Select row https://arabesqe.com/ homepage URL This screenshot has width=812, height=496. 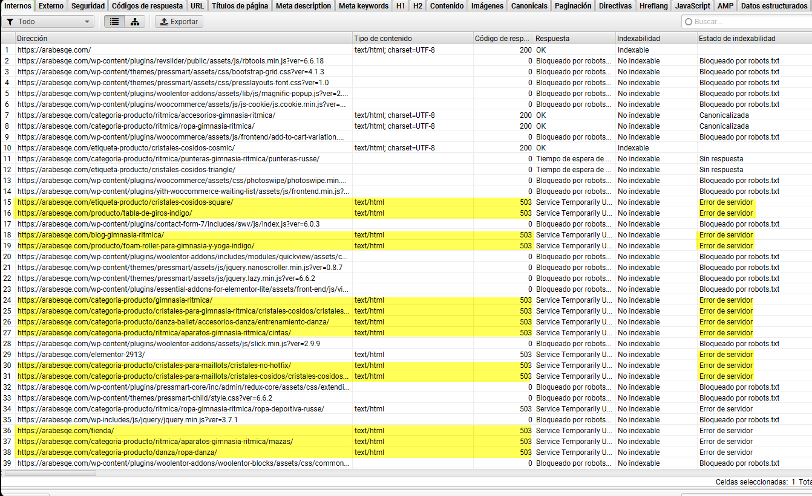(54, 50)
